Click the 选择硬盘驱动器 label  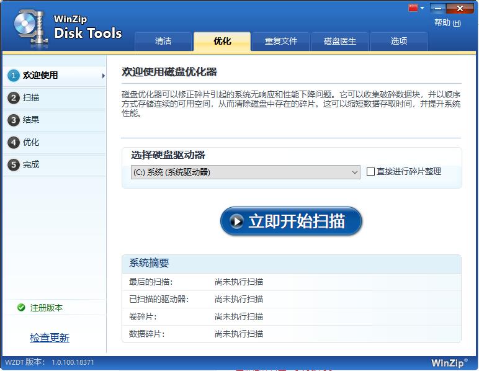(168, 155)
